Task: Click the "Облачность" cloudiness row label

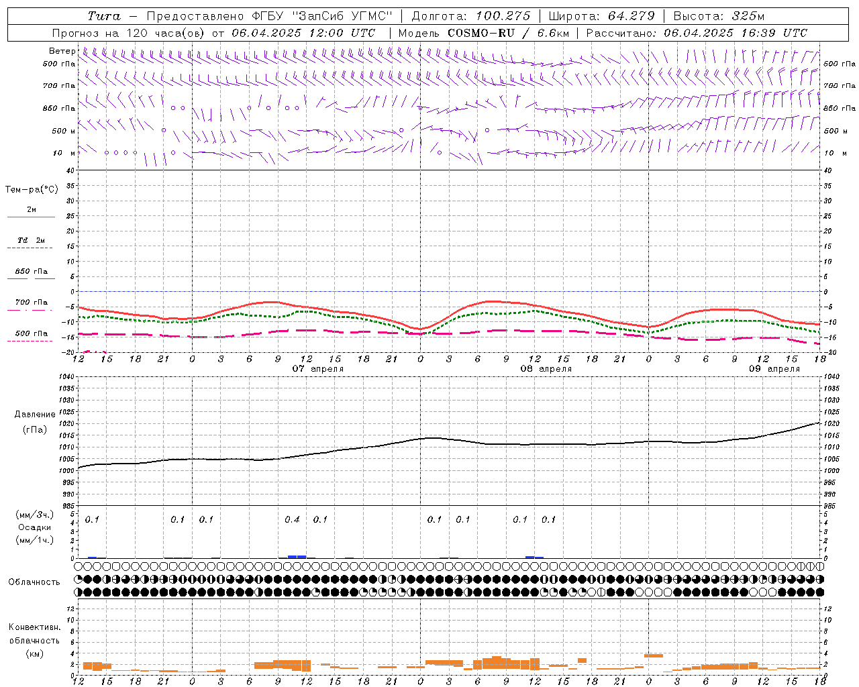Action: click(34, 582)
